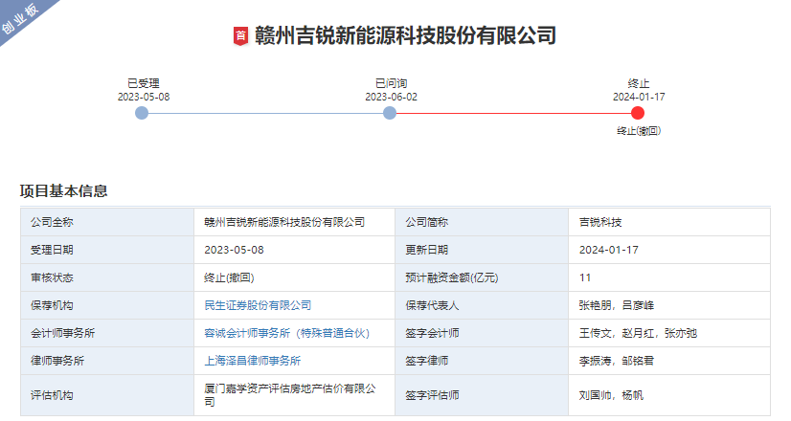Click the 创业板 corner ribbon label
Viewport: 791px width, 421px height.
coord(20,18)
